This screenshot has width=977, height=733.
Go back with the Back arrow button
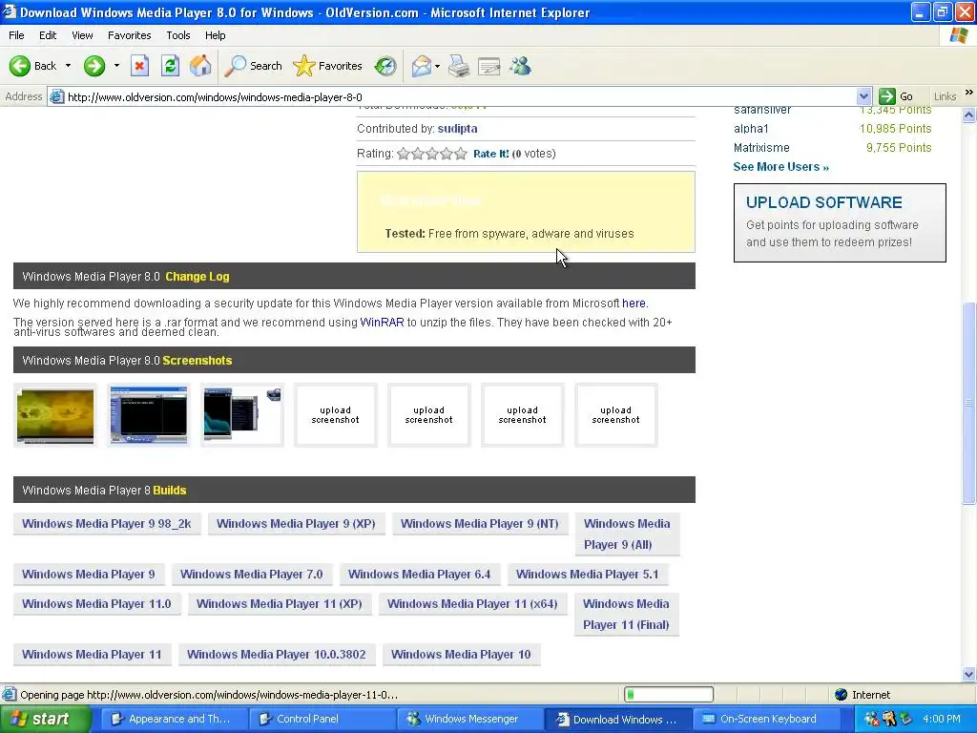(x=32, y=66)
